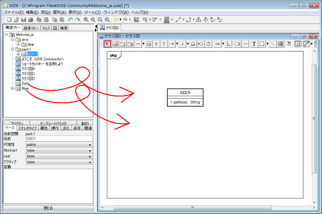Open the 可視性 dropdown showing public
322x214 pixels.
click(x=59, y=145)
